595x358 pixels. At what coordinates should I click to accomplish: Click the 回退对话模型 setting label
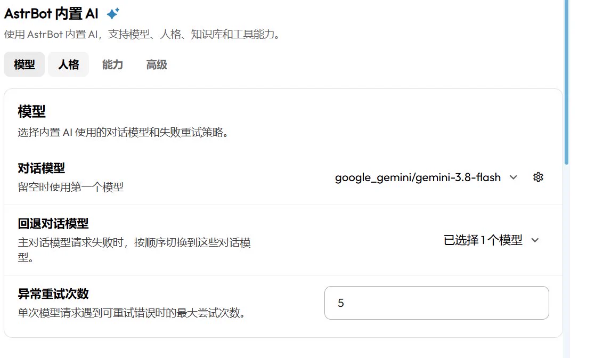(53, 224)
